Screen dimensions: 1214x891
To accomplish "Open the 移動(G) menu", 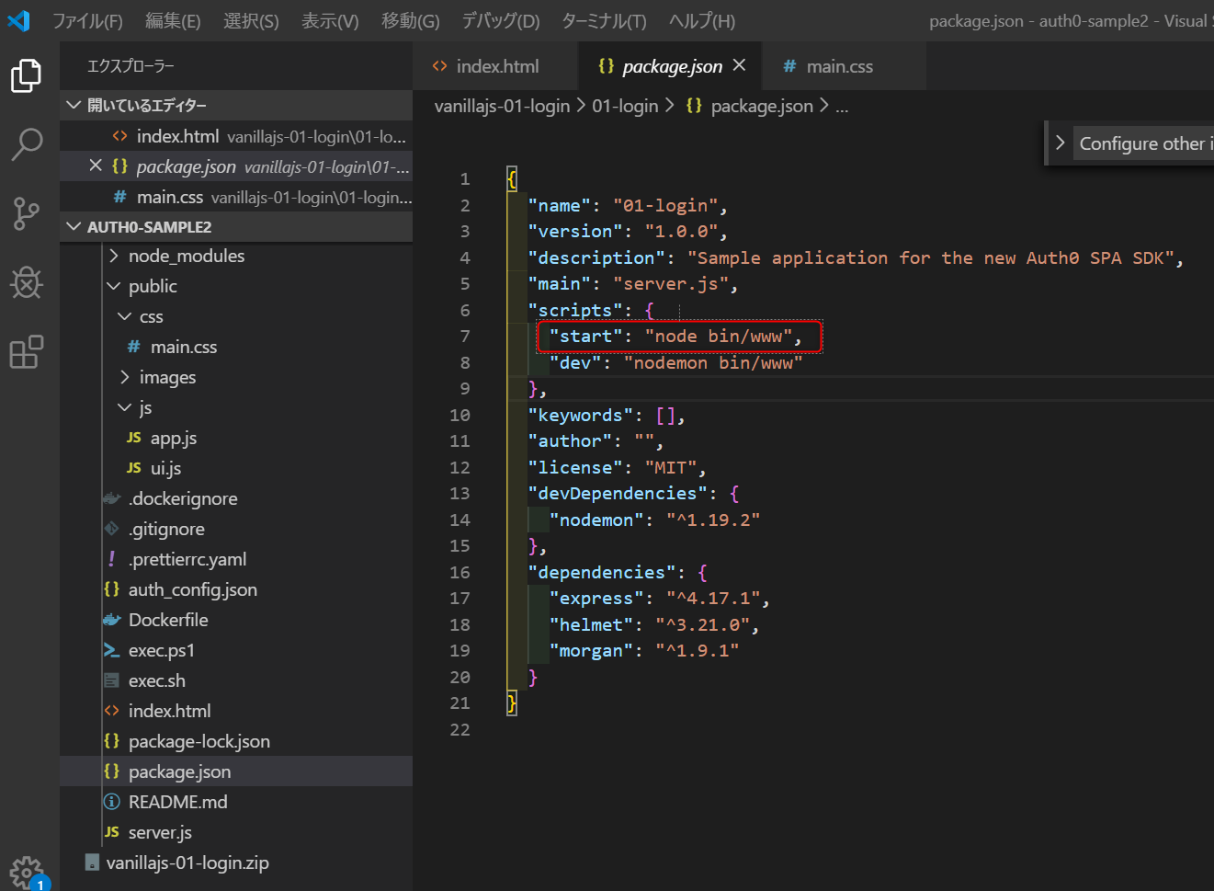I will (411, 20).
